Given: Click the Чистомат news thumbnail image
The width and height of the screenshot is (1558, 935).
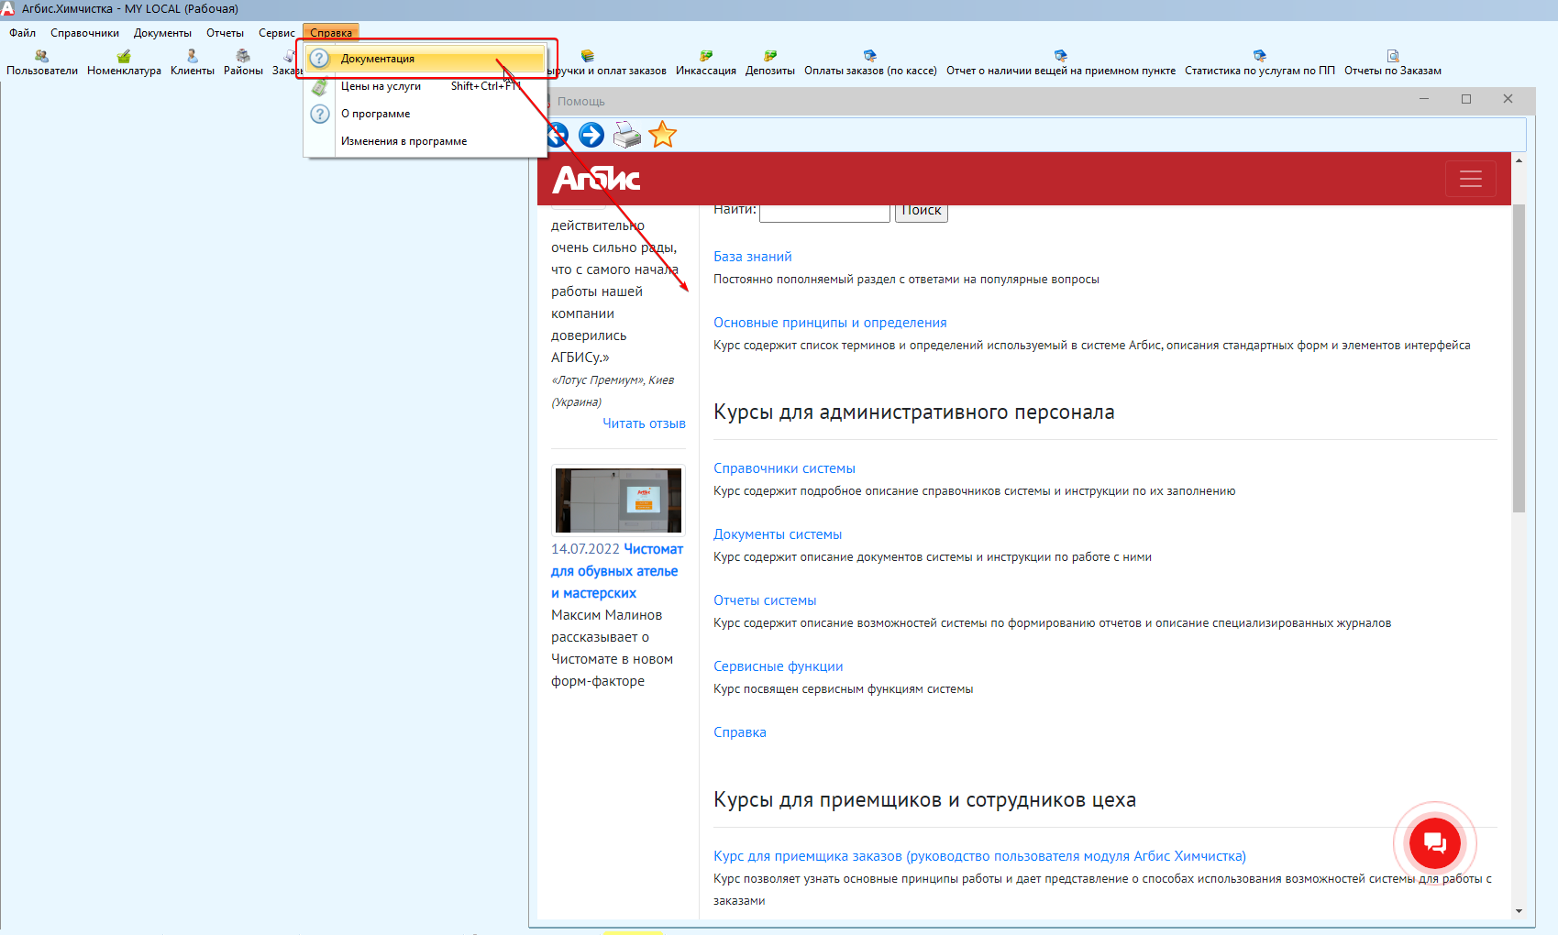Looking at the screenshot, I should coord(619,500).
